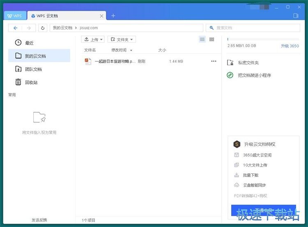
Task: Switch to grid thumbnail view
Action: click(211, 39)
